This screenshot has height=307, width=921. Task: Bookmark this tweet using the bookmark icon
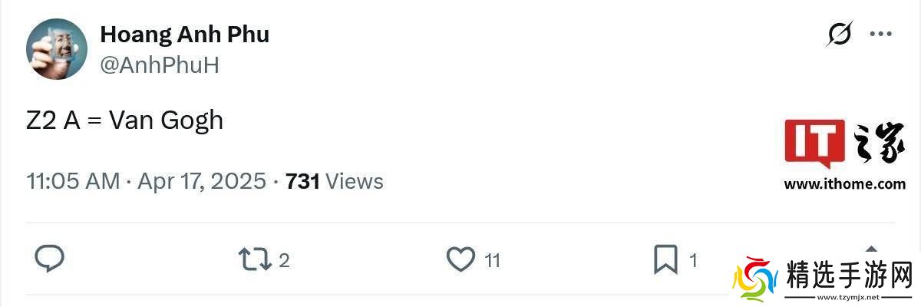click(665, 259)
